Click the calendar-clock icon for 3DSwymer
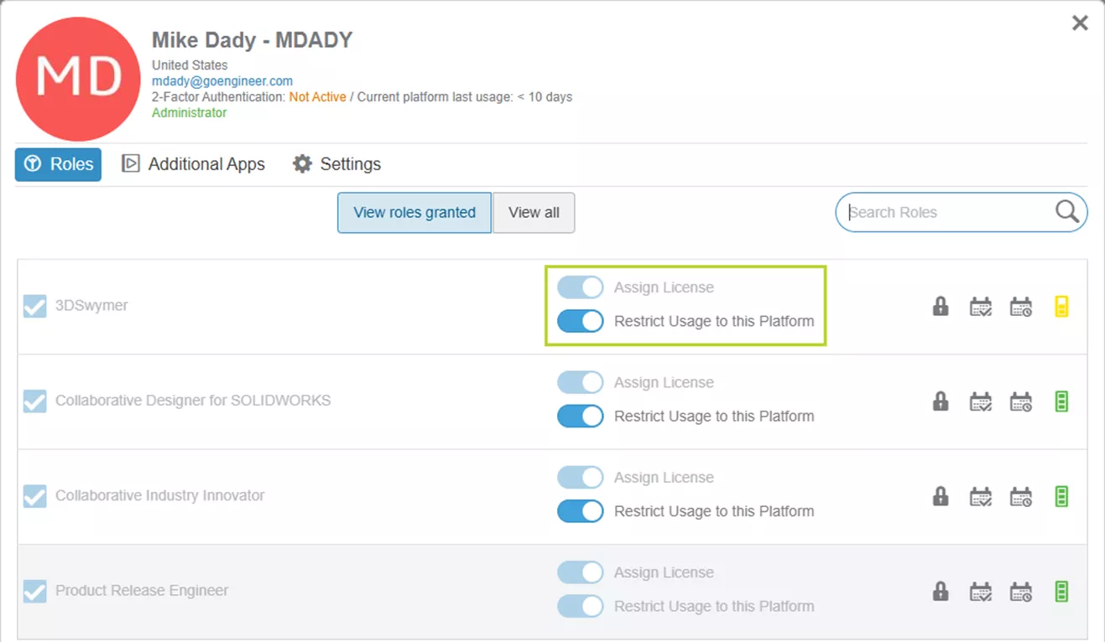The image size is (1105, 642). 1020,306
